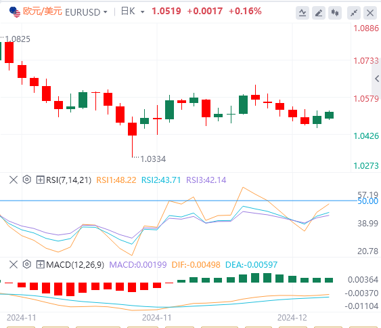Remove the MACD indicator panel

point(14,264)
